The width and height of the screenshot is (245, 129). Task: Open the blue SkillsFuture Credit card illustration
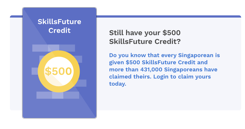pos(59,63)
